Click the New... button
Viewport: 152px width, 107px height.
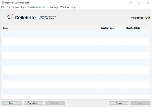(12, 103)
